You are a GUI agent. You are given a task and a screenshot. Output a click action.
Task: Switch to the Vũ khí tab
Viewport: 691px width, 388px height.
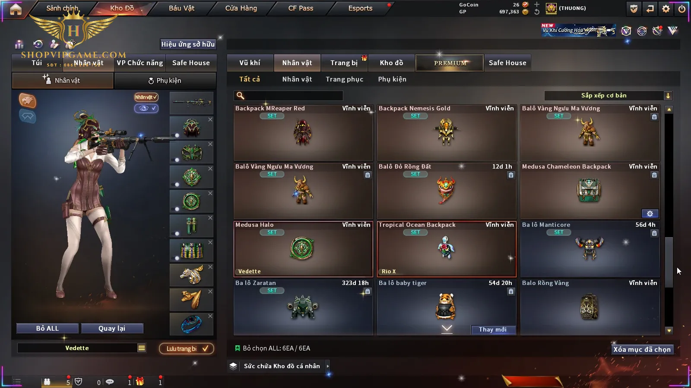point(250,63)
